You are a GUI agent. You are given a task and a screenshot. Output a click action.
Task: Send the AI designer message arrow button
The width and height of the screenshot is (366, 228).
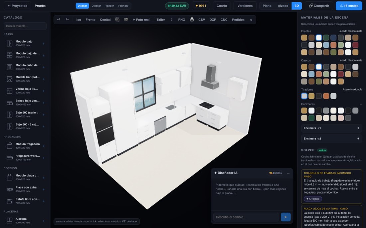[286, 217]
